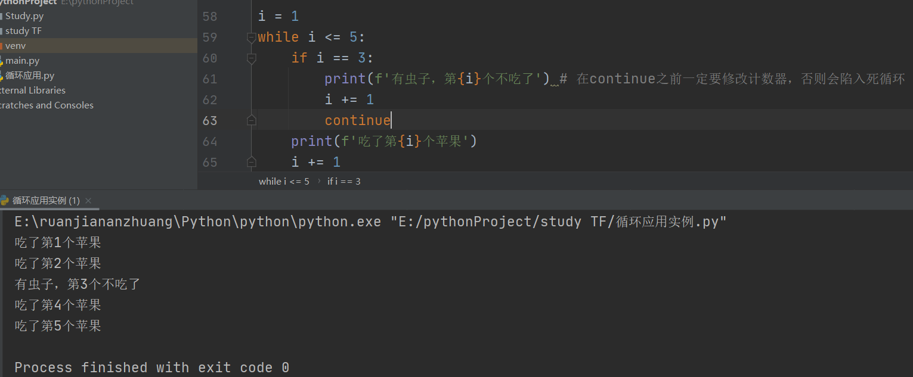Click the fold-end marker beside line 65
This screenshot has width=913, height=377.
click(251, 161)
